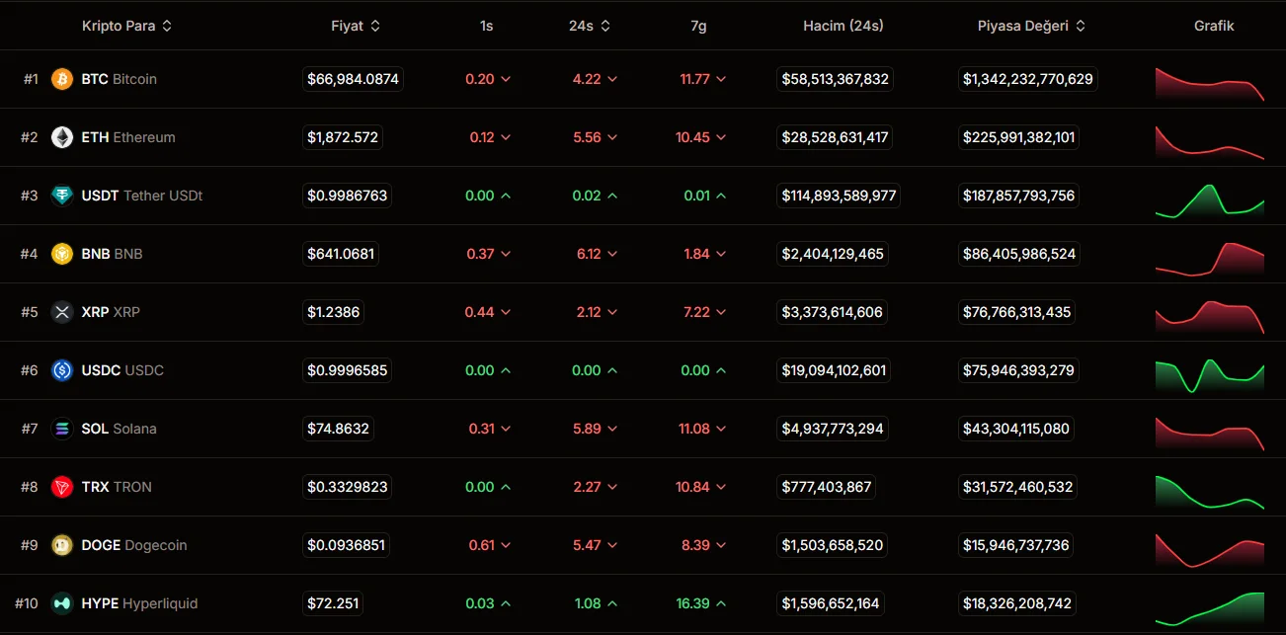Open the TRX TRON link
This screenshot has width=1286, height=635.
pyautogui.click(x=117, y=487)
